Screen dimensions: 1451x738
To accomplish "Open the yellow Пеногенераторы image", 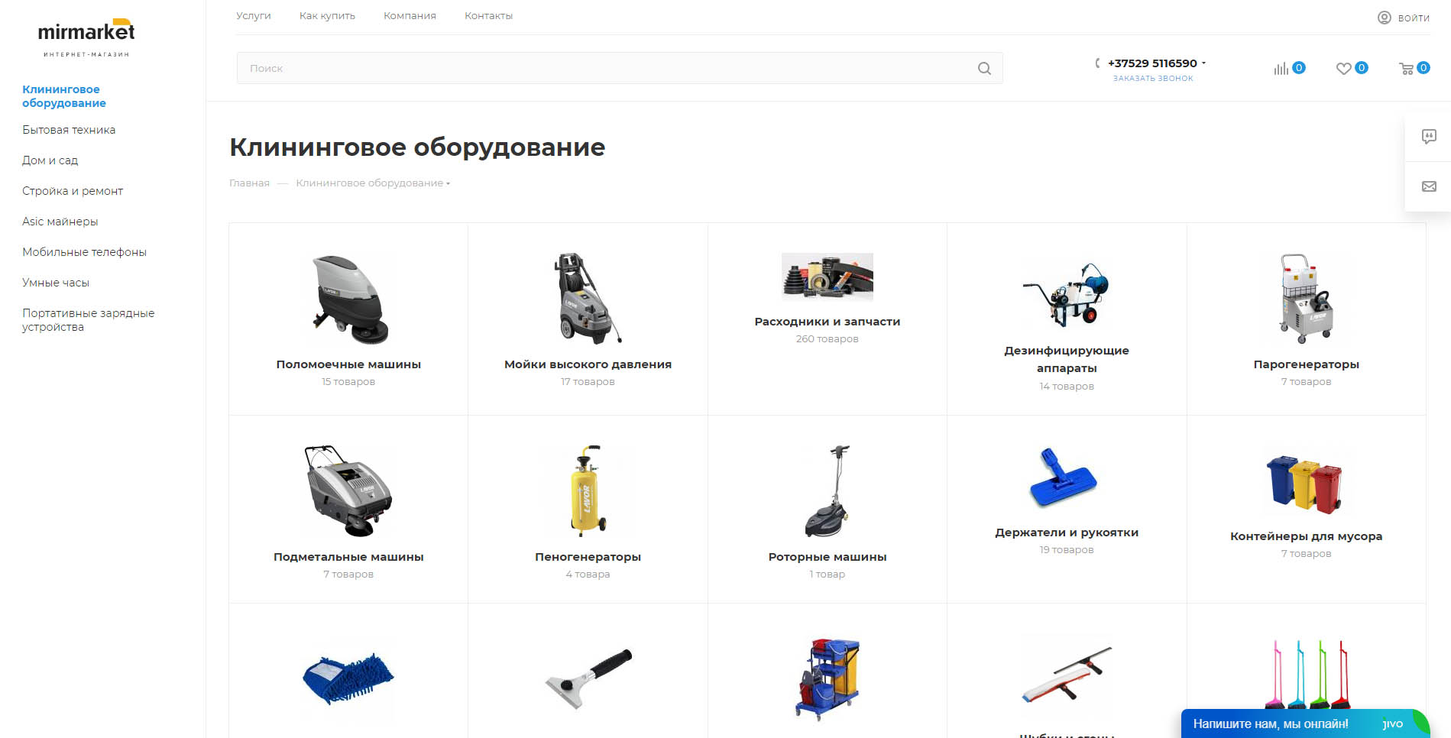I will click(588, 490).
